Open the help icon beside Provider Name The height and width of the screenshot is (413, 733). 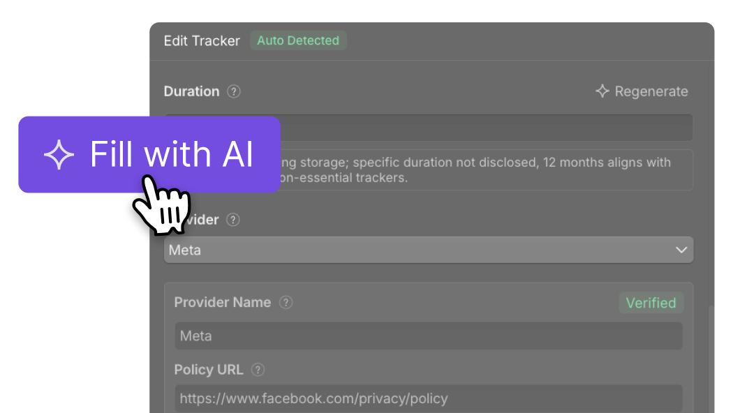[286, 302]
